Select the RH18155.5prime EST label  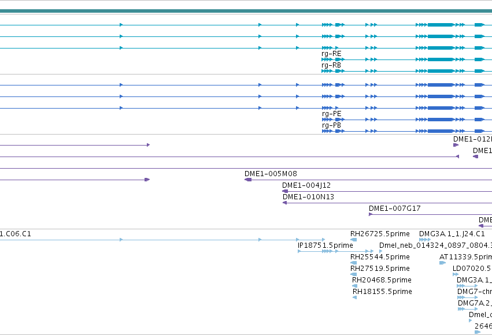[x=383, y=292]
